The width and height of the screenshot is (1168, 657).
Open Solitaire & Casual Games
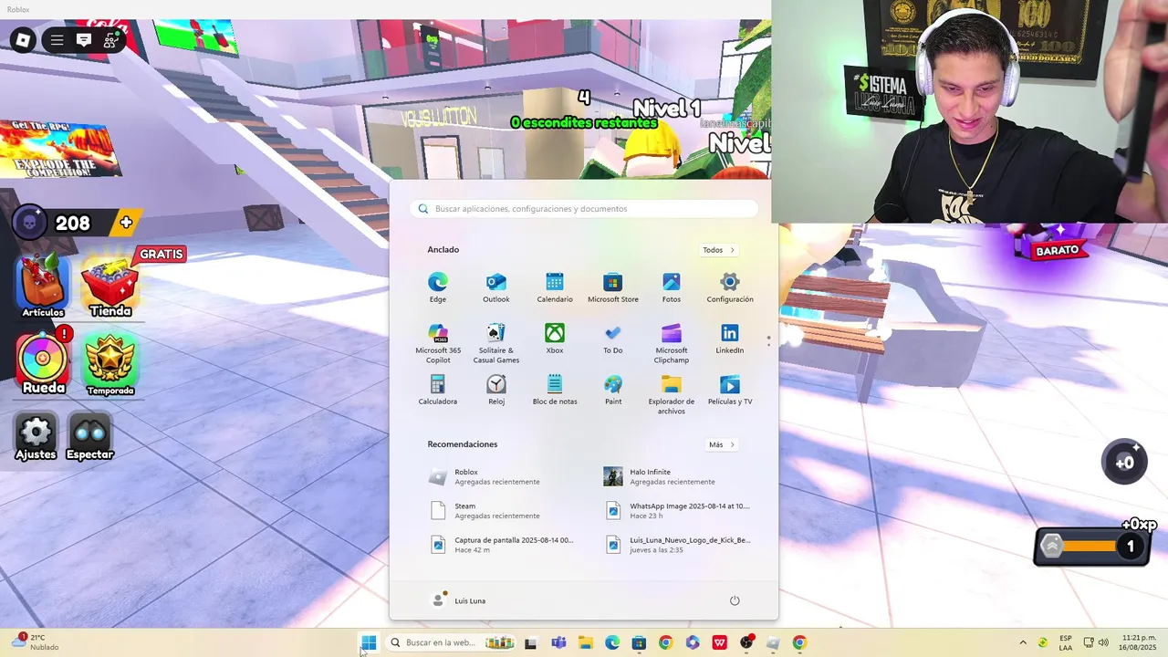496,343
